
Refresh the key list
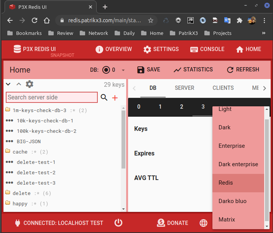pos(230,70)
